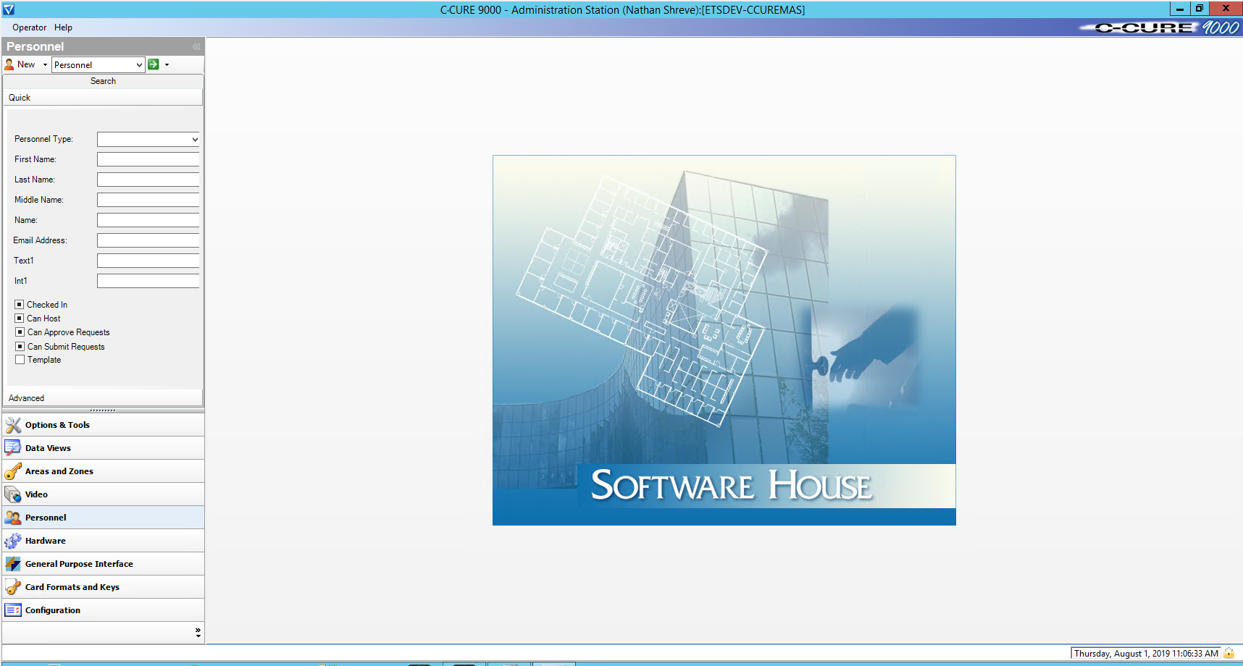Click the status bar lock icon
This screenshot has width=1243, height=666.
[x=1229, y=653]
